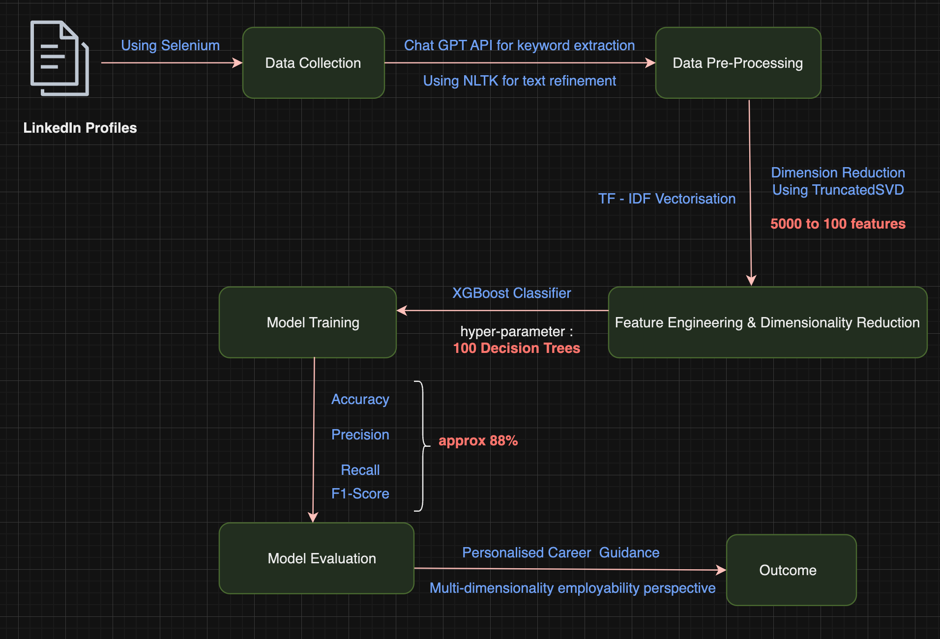
Task: Select 'Using NLTK for text refinement' text
Action: coord(519,81)
